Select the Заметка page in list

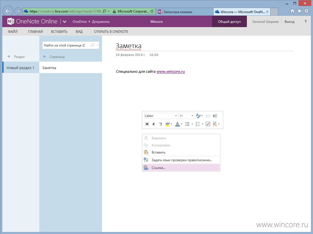[71, 68]
